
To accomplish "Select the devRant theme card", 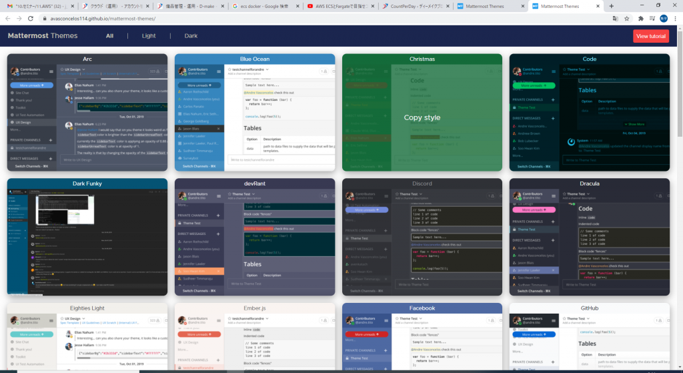I will click(x=255, y=237).
